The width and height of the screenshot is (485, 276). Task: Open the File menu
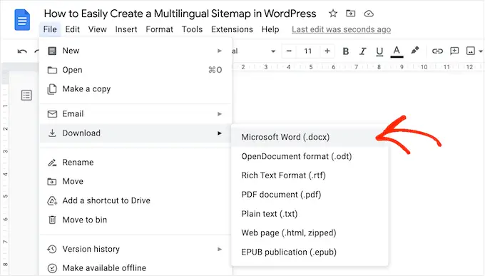(50, 29)
